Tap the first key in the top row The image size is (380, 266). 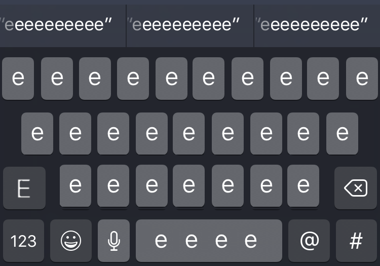pos(18,79)
